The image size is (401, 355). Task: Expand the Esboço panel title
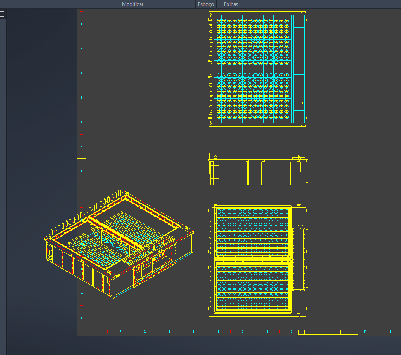[206, 4]
